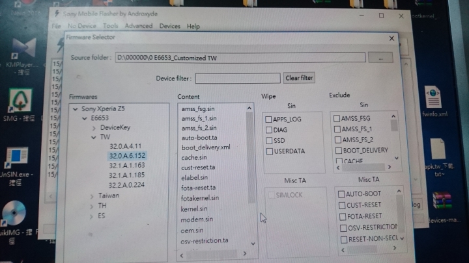The height and width of the screenshot is (263, 469).
Task: Click Content list scroll up arrow
Action: 249,108
